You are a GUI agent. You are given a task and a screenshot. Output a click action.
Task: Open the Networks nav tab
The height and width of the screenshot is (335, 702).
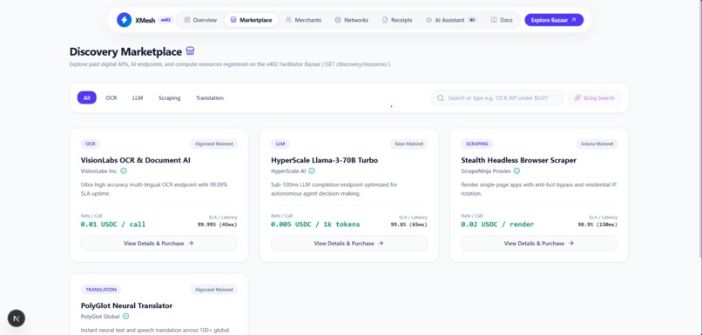click(351, 20)
